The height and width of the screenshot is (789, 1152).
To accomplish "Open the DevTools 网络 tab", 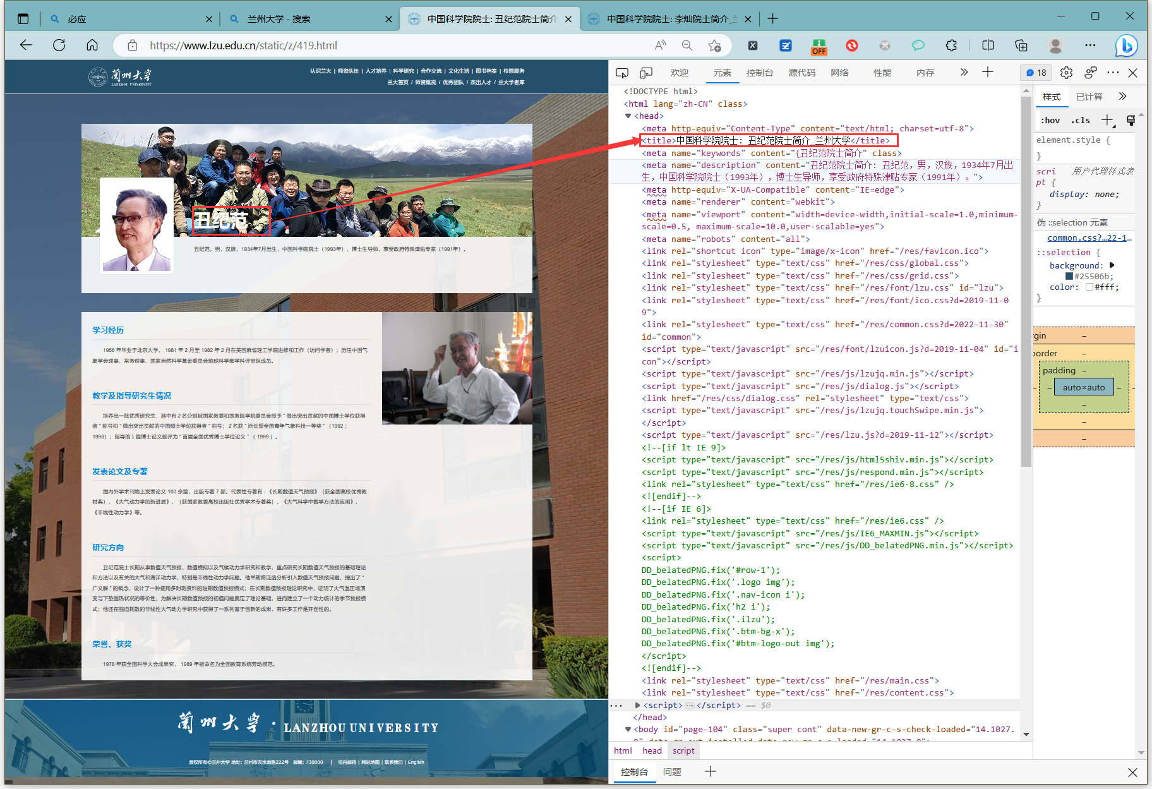I will point(840,73).
